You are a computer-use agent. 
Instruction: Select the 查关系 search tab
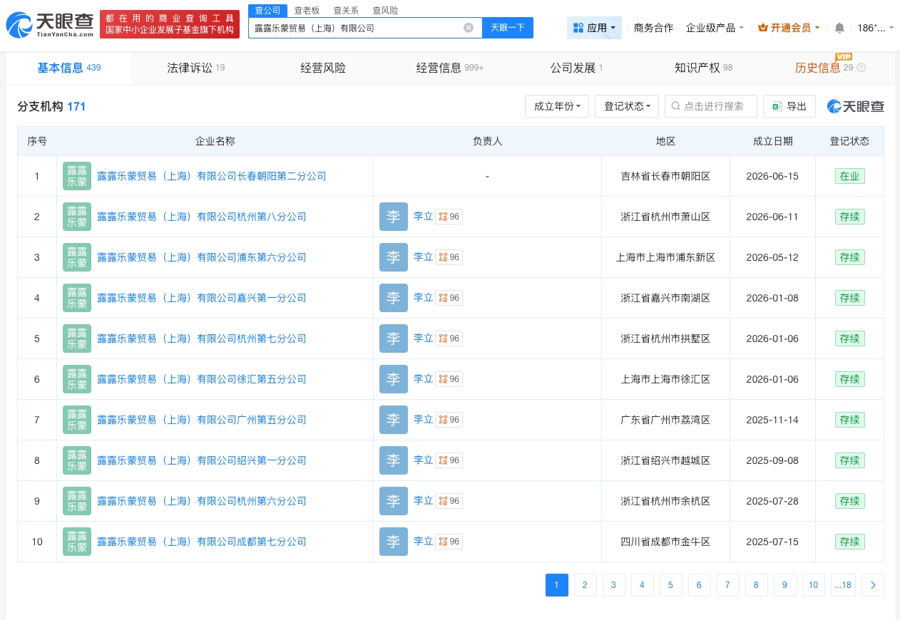tap(347, 10)
